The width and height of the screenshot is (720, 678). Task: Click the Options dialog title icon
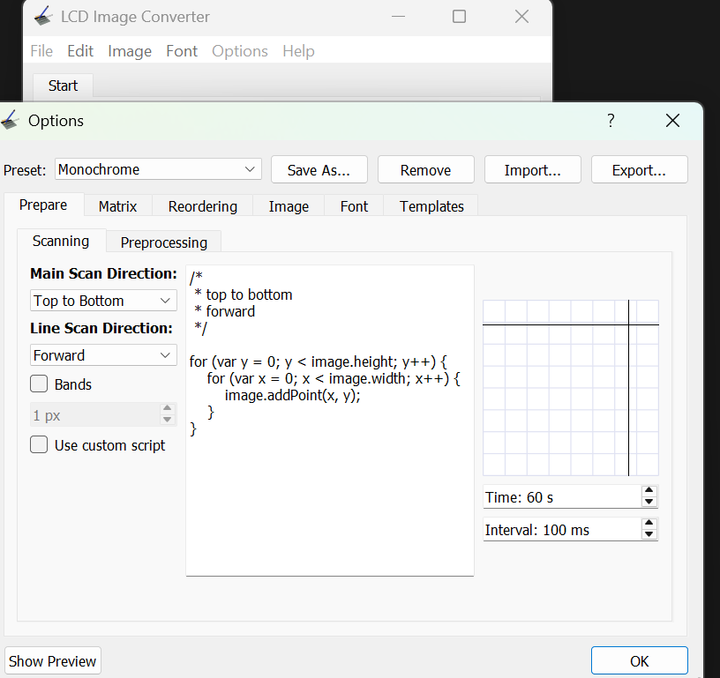(9, 120)
